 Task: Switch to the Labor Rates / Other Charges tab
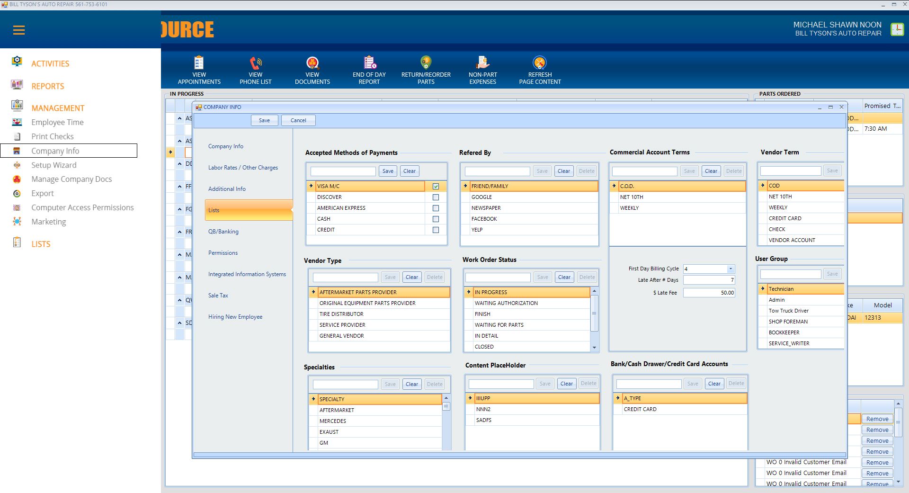click(243, 168)
